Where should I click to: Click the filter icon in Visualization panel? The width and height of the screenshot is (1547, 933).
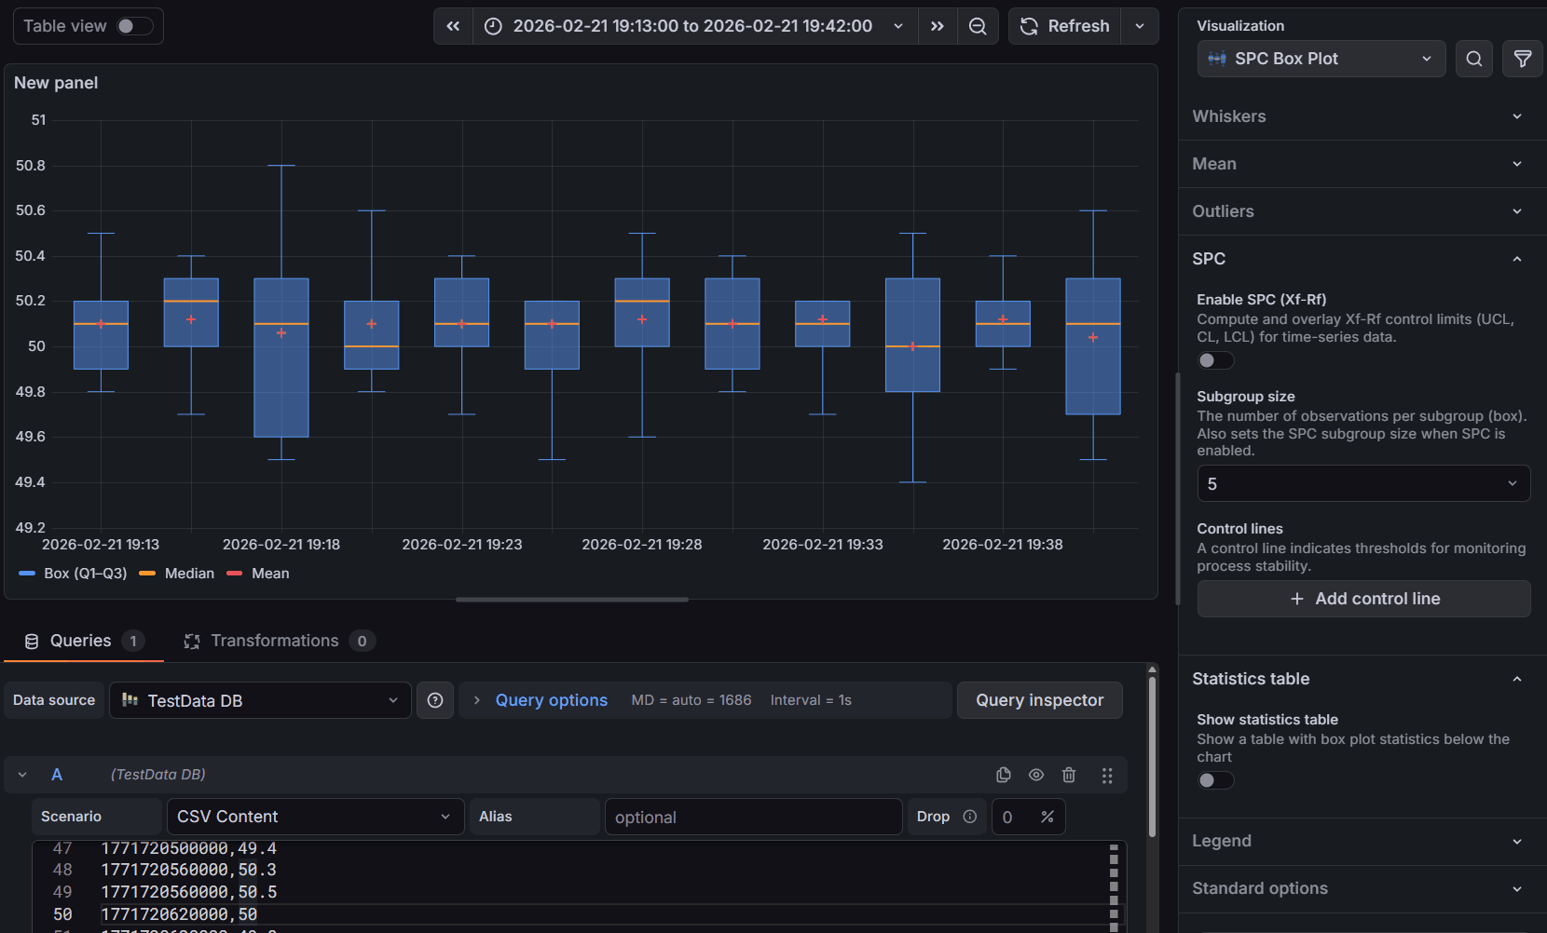[x=1523, y=59]
